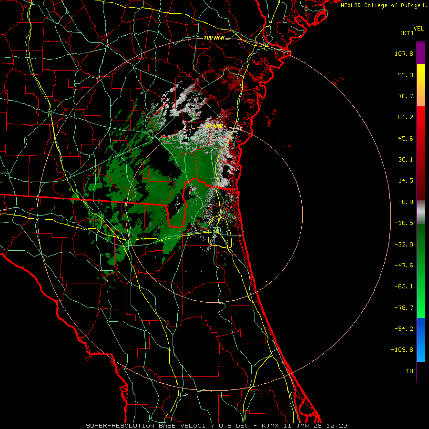The image size is (429, 429).
Task: Click the 45.6 velocity scale value
Action: pos(406,138)
